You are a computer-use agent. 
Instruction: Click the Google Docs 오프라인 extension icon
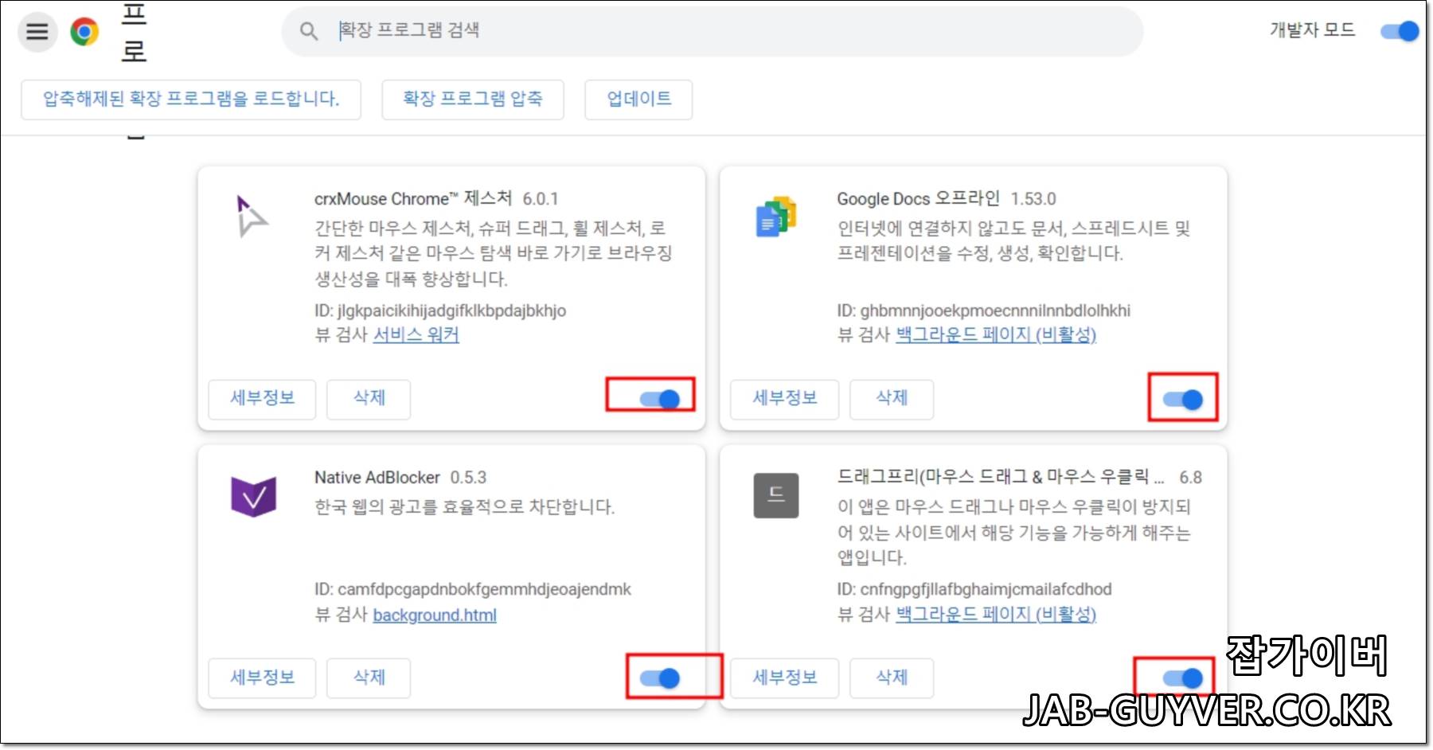click(x=776, y=217)
